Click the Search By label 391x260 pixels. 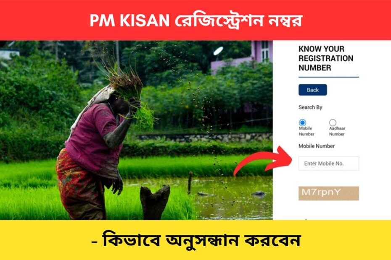(x=310, y=107)
